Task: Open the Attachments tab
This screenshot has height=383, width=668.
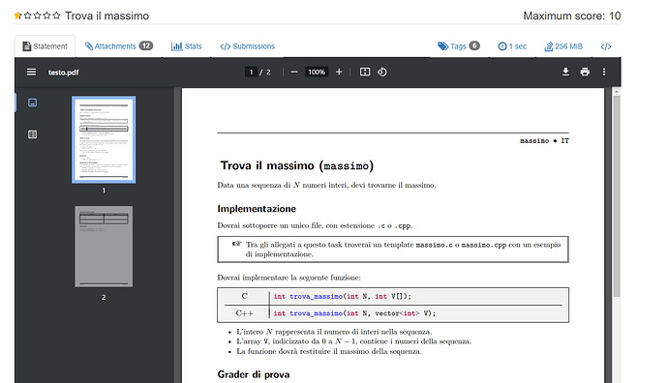Action: pyautogui.click(x=119, y=46)
